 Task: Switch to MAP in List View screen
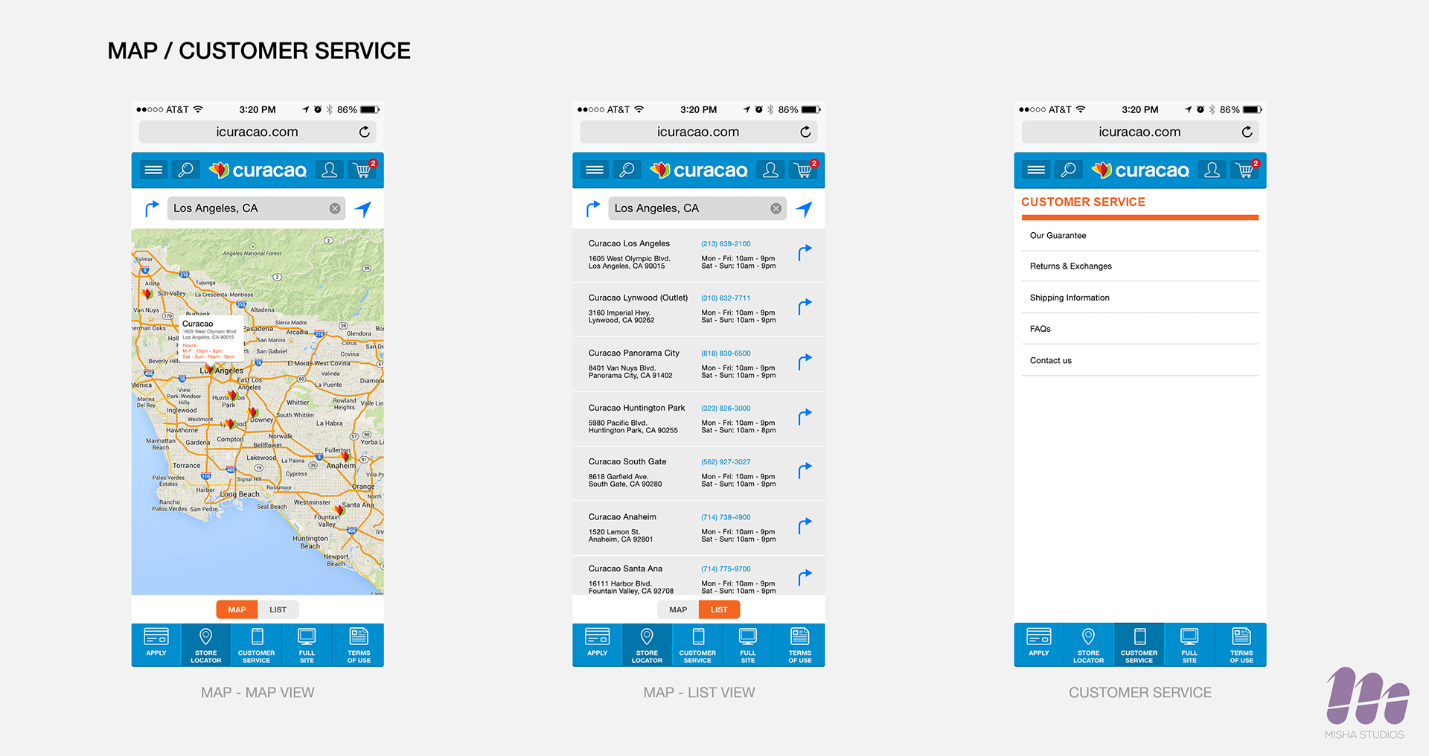click(x=678, y=609)
